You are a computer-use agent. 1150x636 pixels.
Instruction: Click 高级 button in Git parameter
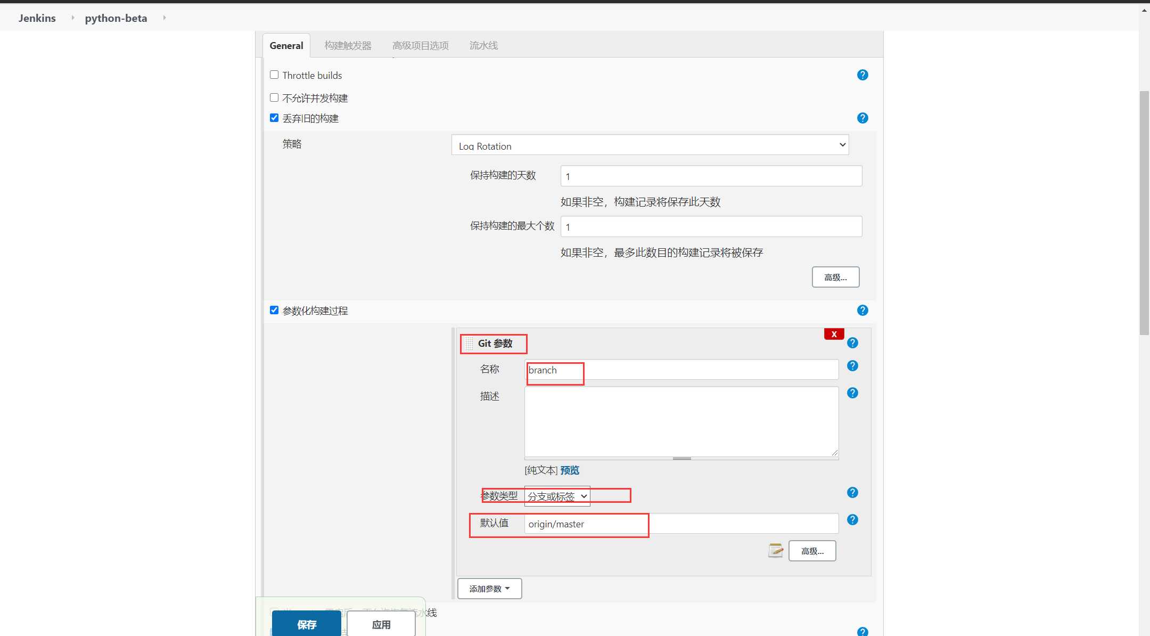tap(812, 551)
